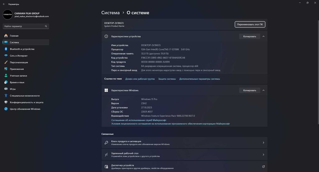Collapse the Характеристики устройства section
This screenshot has height=172, width=319.
coord(263,36)
